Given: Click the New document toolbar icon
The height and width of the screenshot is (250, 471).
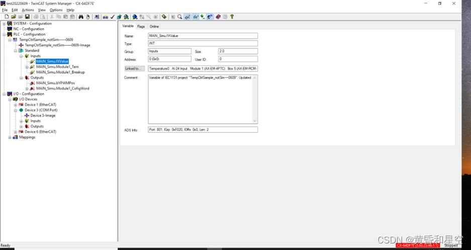Looking at the screenshot, I should pyautogui.click(x=7, y=17).
